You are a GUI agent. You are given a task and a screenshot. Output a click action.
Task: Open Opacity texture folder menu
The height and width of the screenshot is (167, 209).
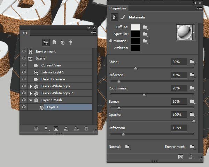click(x=192, y=114)
